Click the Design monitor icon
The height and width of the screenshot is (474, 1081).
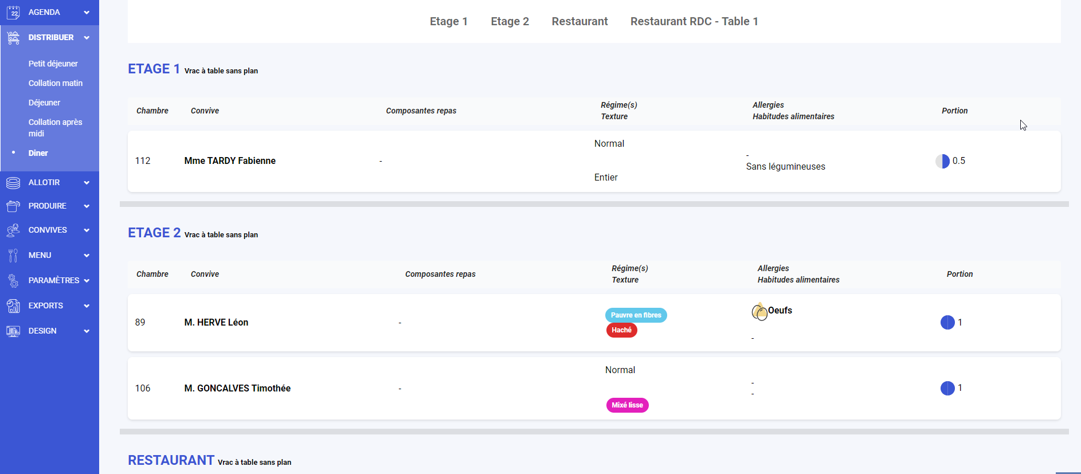[x=13, y=331]
